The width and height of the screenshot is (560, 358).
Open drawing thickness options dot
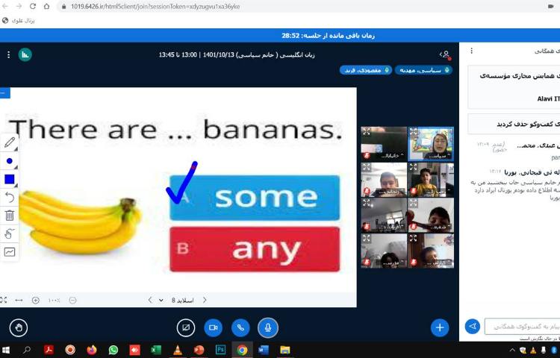pyautogui.click(x=10, y=160)
